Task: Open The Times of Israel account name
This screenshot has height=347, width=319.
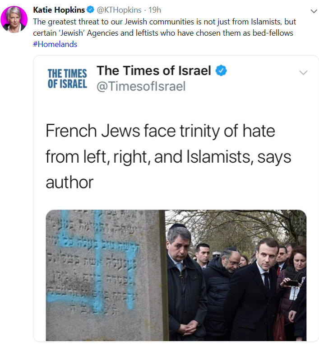Action: pos(154,70)
